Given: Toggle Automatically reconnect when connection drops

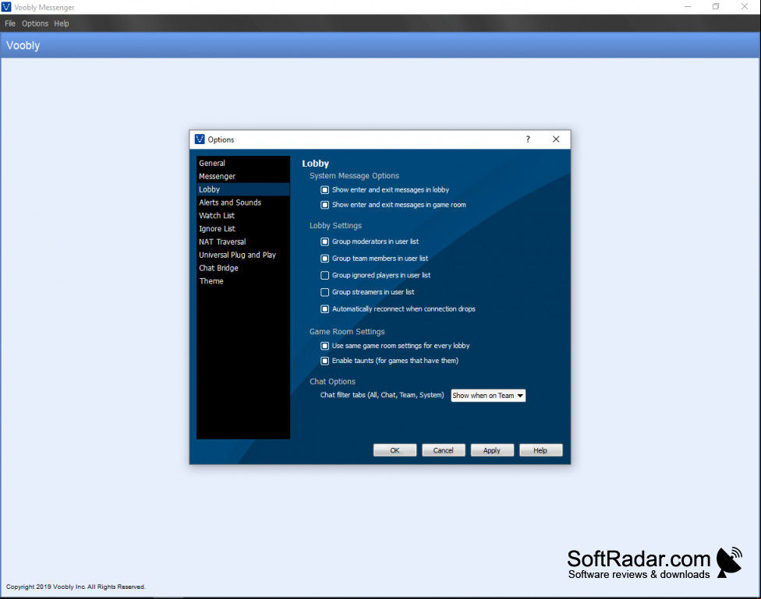Looking at the screenshot, I should pyautogui.click(x=324, y=309).
